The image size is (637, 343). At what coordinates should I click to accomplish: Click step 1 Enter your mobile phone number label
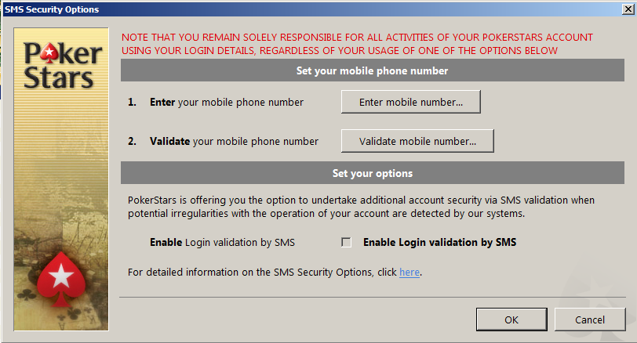coord(216,102)
